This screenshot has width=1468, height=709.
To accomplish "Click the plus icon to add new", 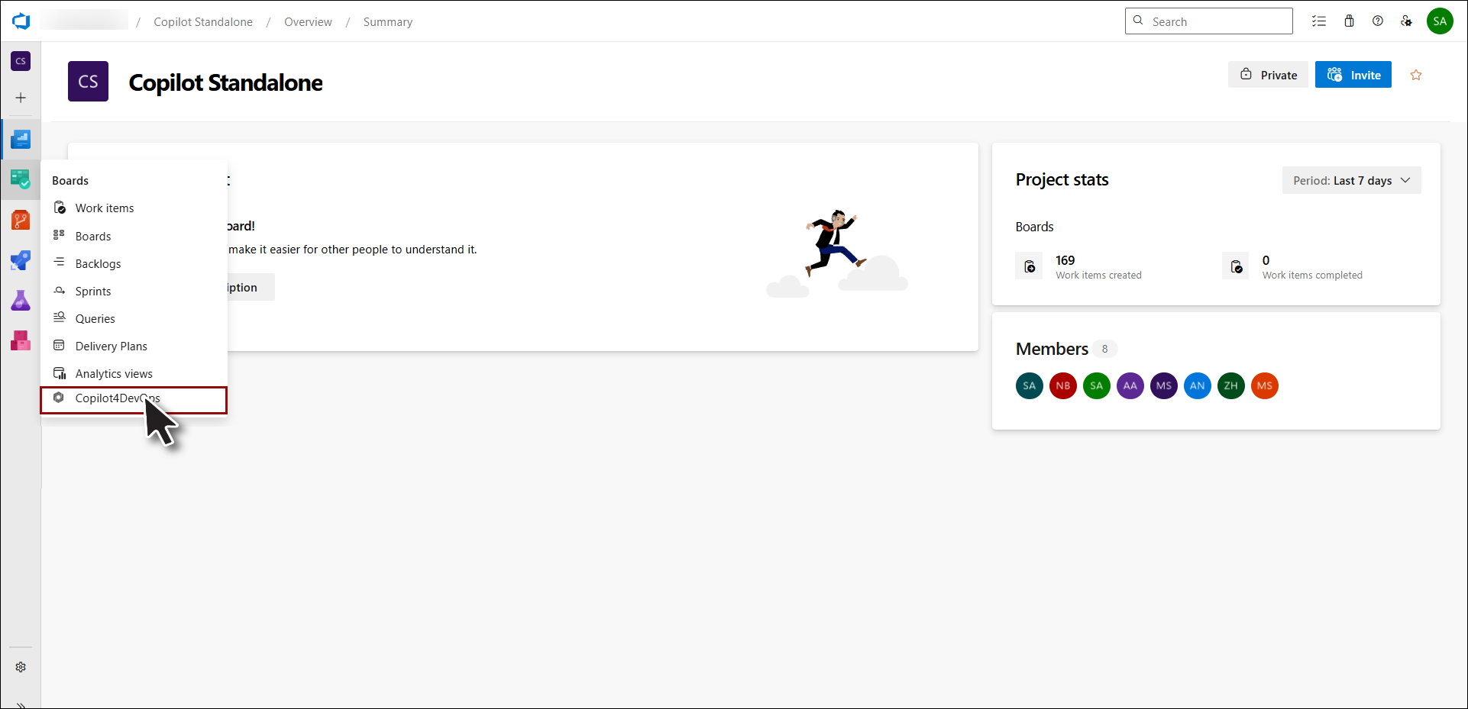I will (x=21, y=98).
